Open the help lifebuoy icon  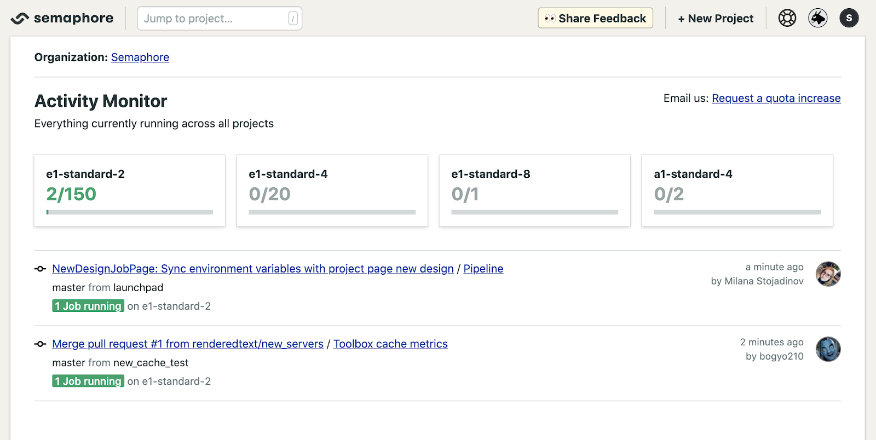pos(787,18)
